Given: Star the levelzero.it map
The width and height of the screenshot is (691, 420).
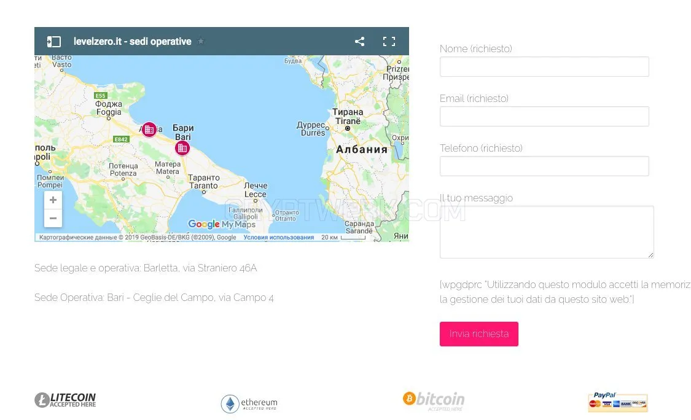Looking at the screenshot, I should coord(201,41).
